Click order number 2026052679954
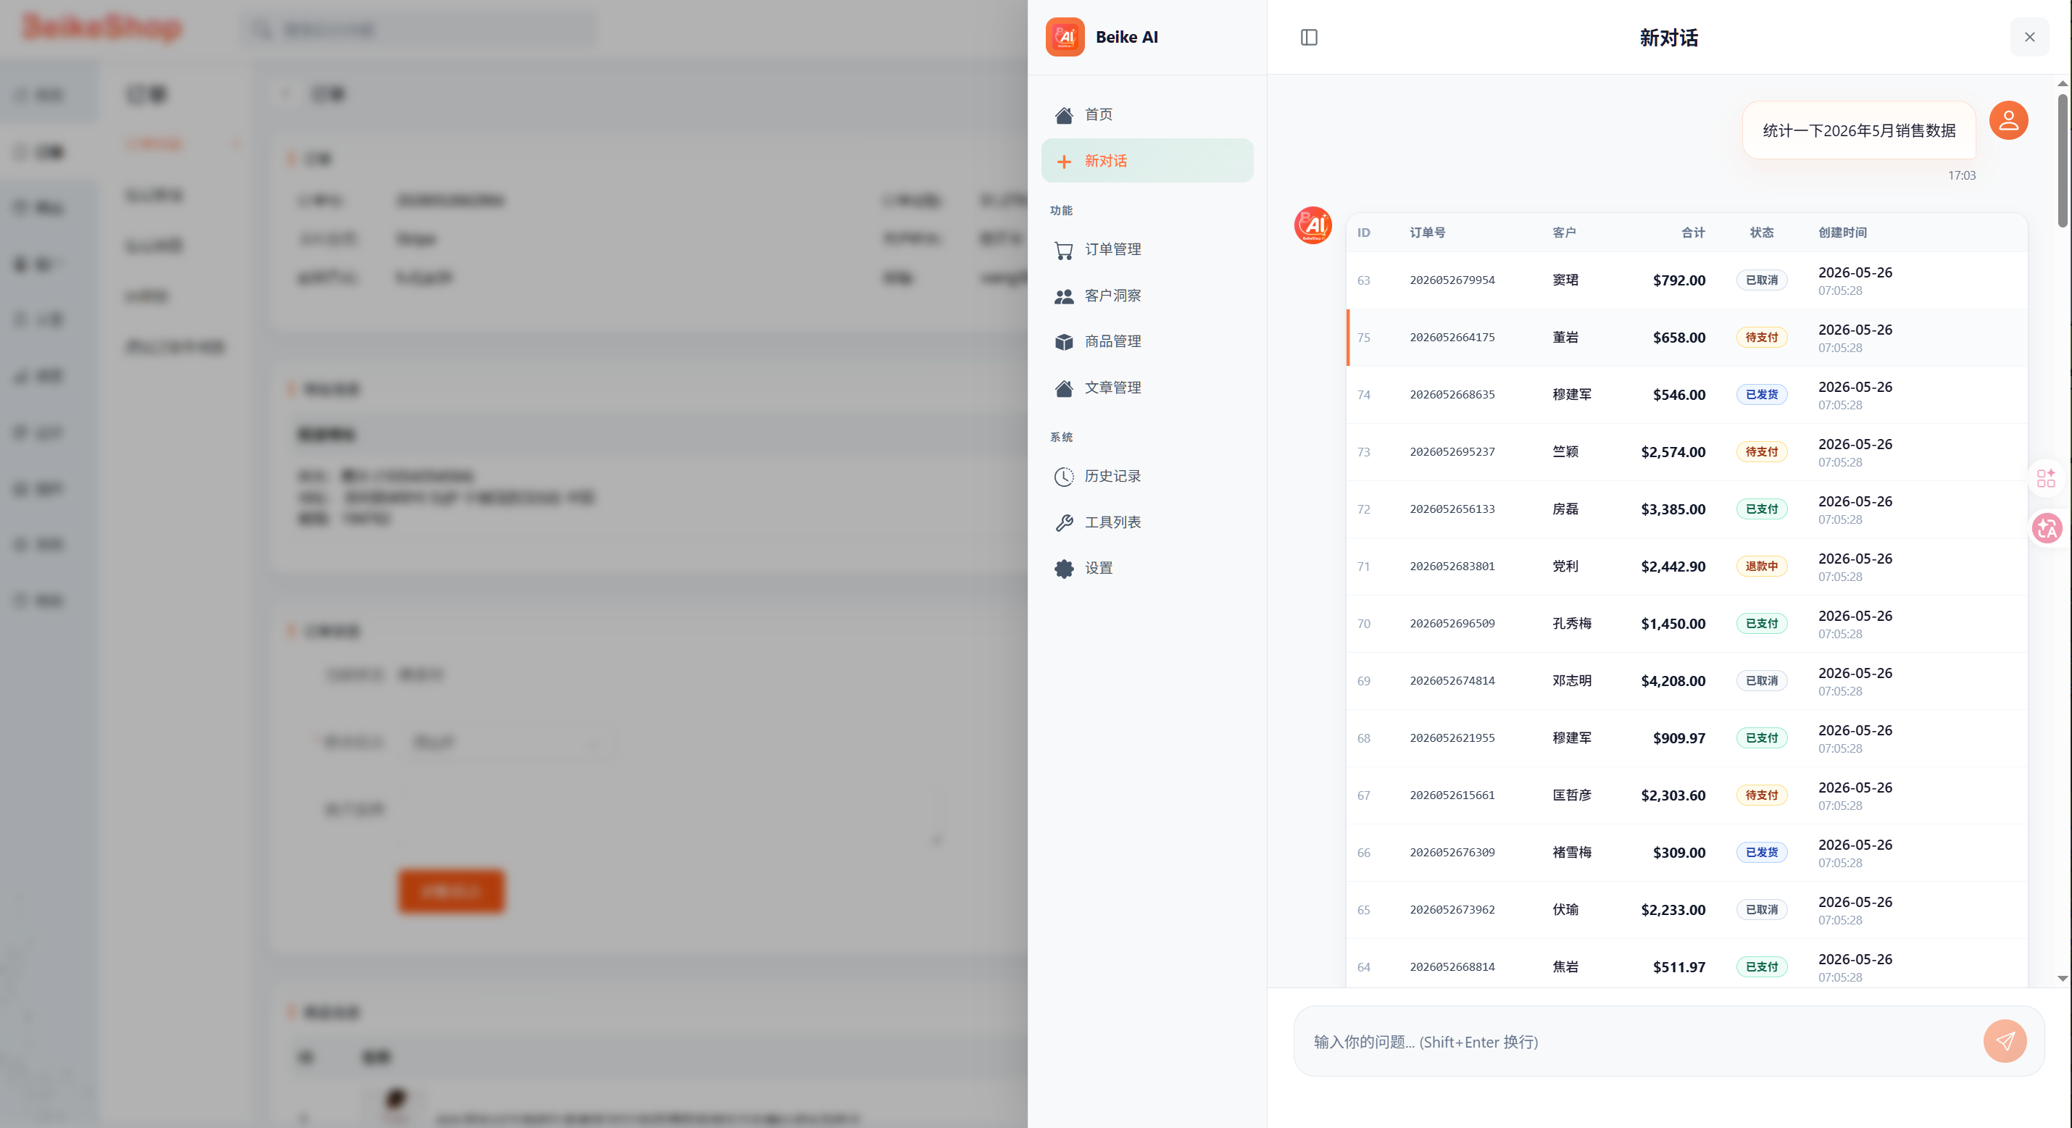Screen dimensions: 2072x1128 point(1452,280)
